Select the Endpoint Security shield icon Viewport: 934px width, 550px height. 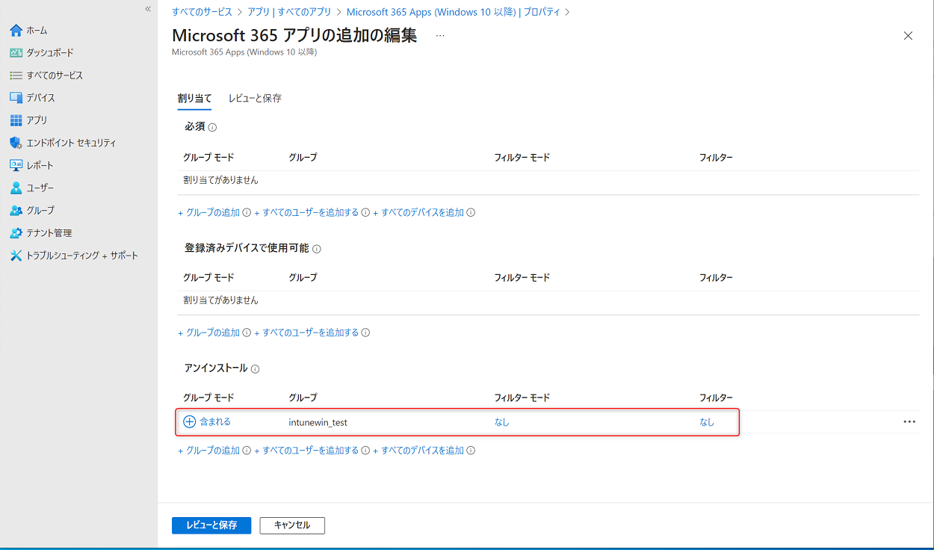tap(16, 143)
